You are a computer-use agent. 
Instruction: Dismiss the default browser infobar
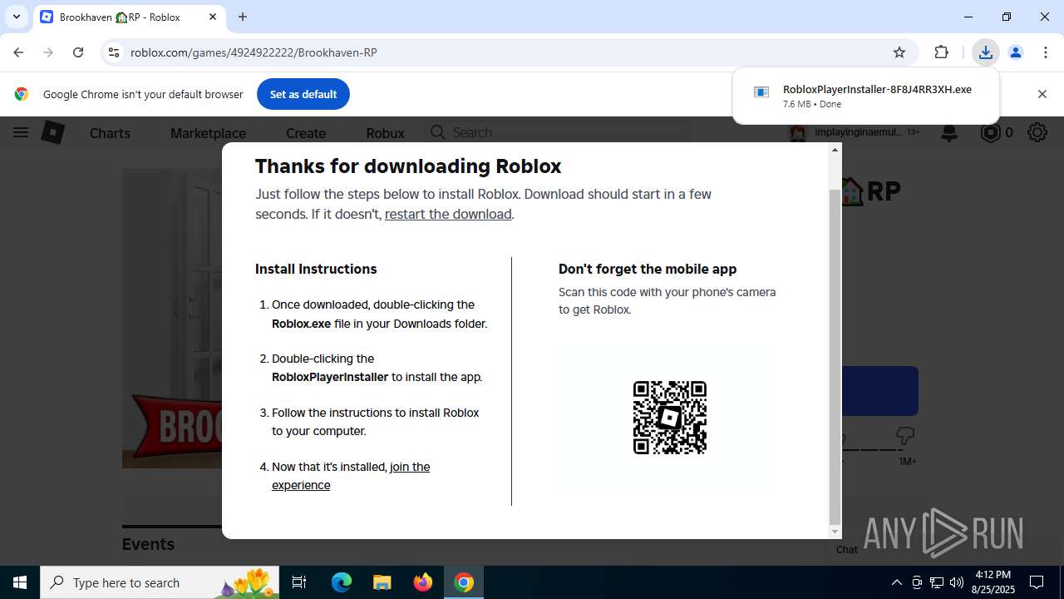[x=1042, y=94]
